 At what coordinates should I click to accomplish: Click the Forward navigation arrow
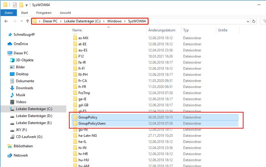point(15,21)
